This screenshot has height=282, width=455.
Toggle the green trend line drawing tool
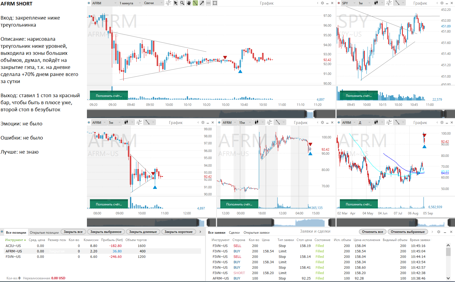pos(195,3)
